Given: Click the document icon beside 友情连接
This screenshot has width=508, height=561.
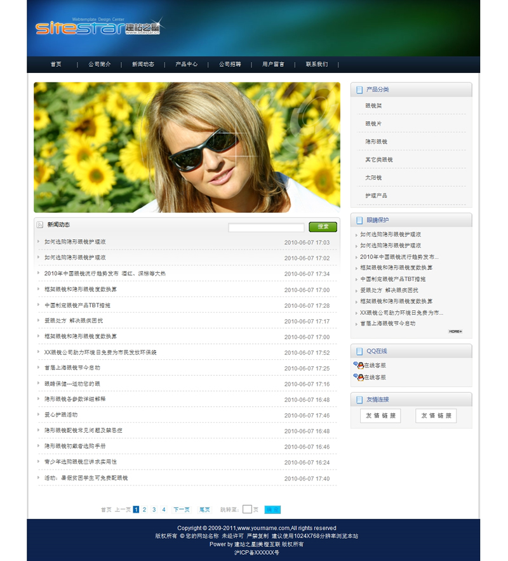Looking at the screenshot, I should 360,400.
